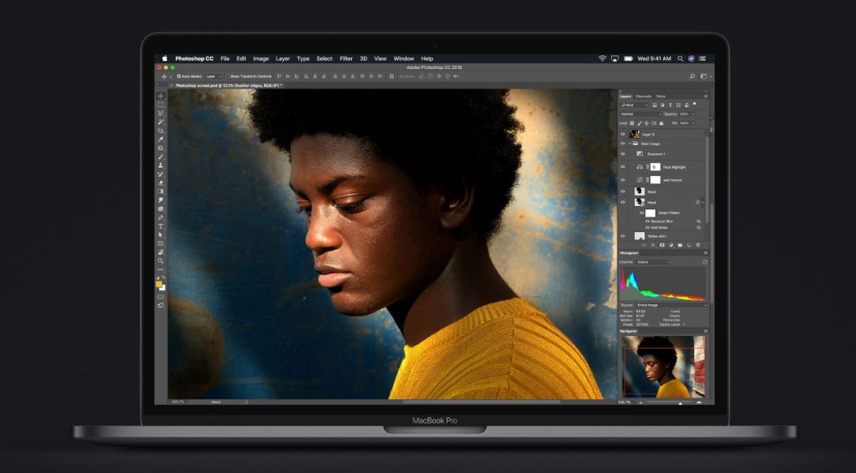The height and width of the screenshot is (473, 856).
Task: Hide the wall texture layer
Action: pos(623,180)
